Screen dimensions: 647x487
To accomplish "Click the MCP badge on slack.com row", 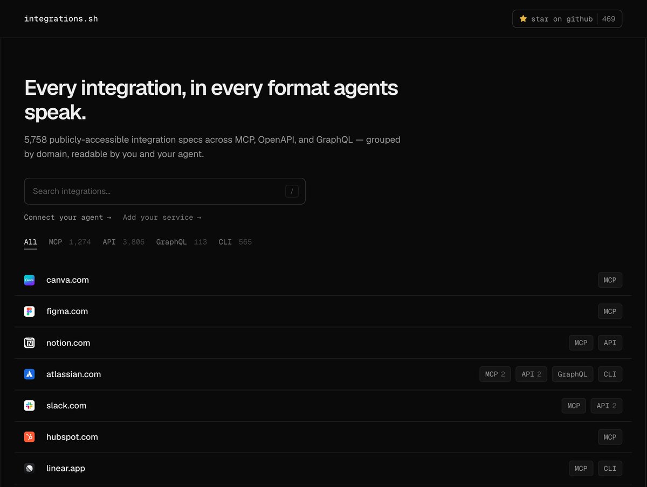I will pyautogui.click(x=574, y=406).
